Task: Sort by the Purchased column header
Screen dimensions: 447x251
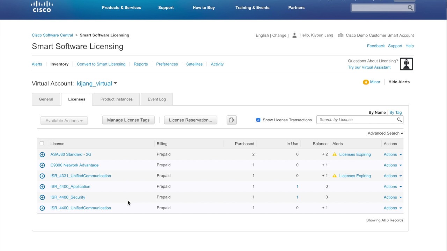Action: [245, 144]
